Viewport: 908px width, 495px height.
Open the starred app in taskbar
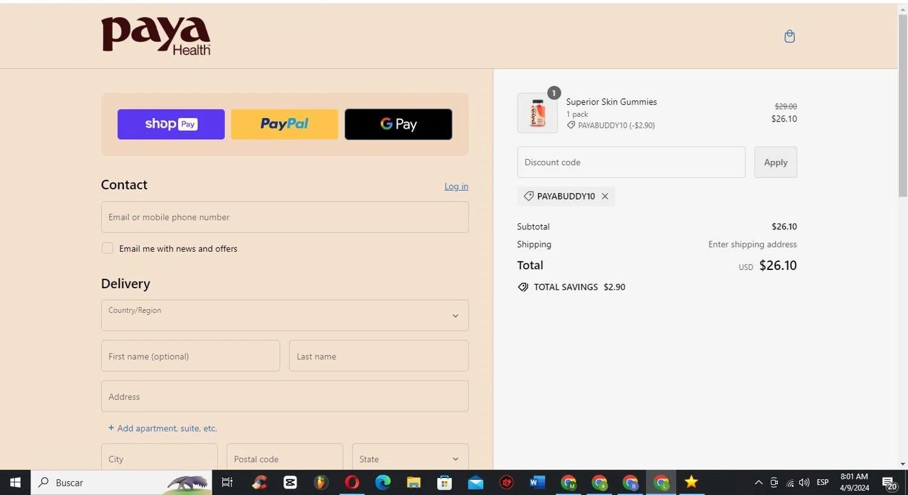[x=691, y=482]
